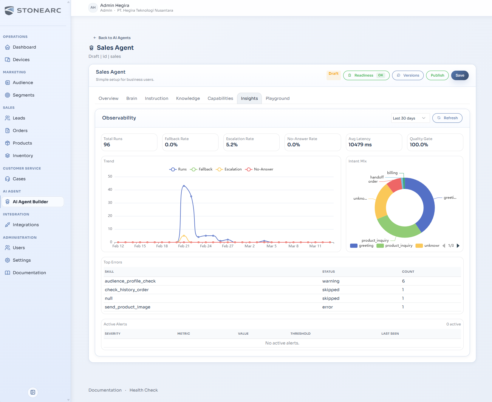
Task: Open the Last 30 days dropdown
Action: click(410, 118)
